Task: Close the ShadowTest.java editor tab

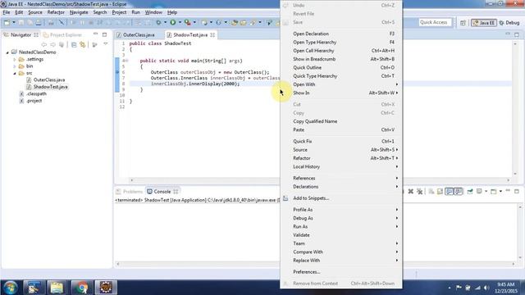Action: click(212, 34)
